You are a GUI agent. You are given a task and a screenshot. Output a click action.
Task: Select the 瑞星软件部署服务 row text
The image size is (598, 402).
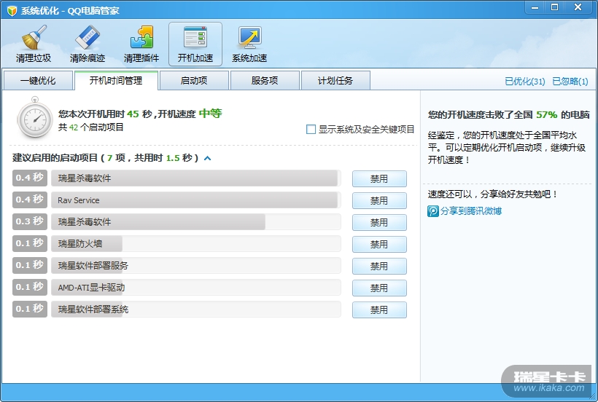click(93, 266)
